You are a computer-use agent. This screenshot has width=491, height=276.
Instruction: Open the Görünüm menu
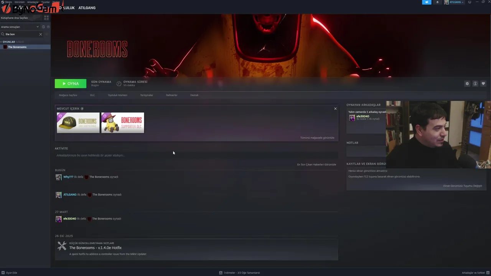(20, 2)
